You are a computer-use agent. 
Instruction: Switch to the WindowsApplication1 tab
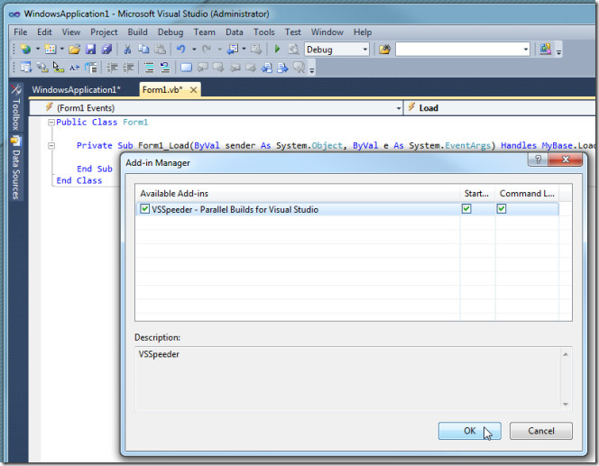[76, 90]
